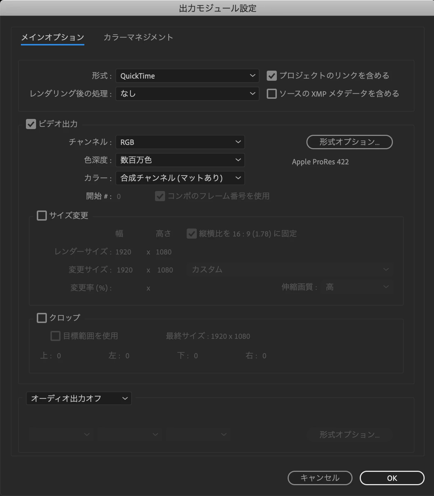Select the メインオプション tab
Screen dimensions: 434x496
(x=53, y=37)
